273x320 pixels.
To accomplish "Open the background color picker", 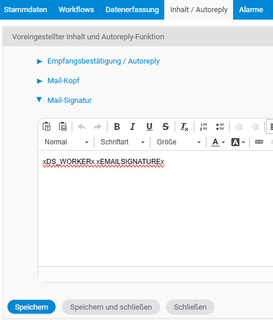I will click(x=238, y=142).
